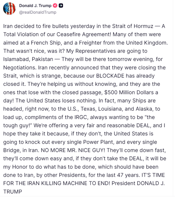Image resolution: width=175 pixels, height=197 pixels.
Task: Click "Islamabad, Pakistan" in the post
Action: (28, 59)
